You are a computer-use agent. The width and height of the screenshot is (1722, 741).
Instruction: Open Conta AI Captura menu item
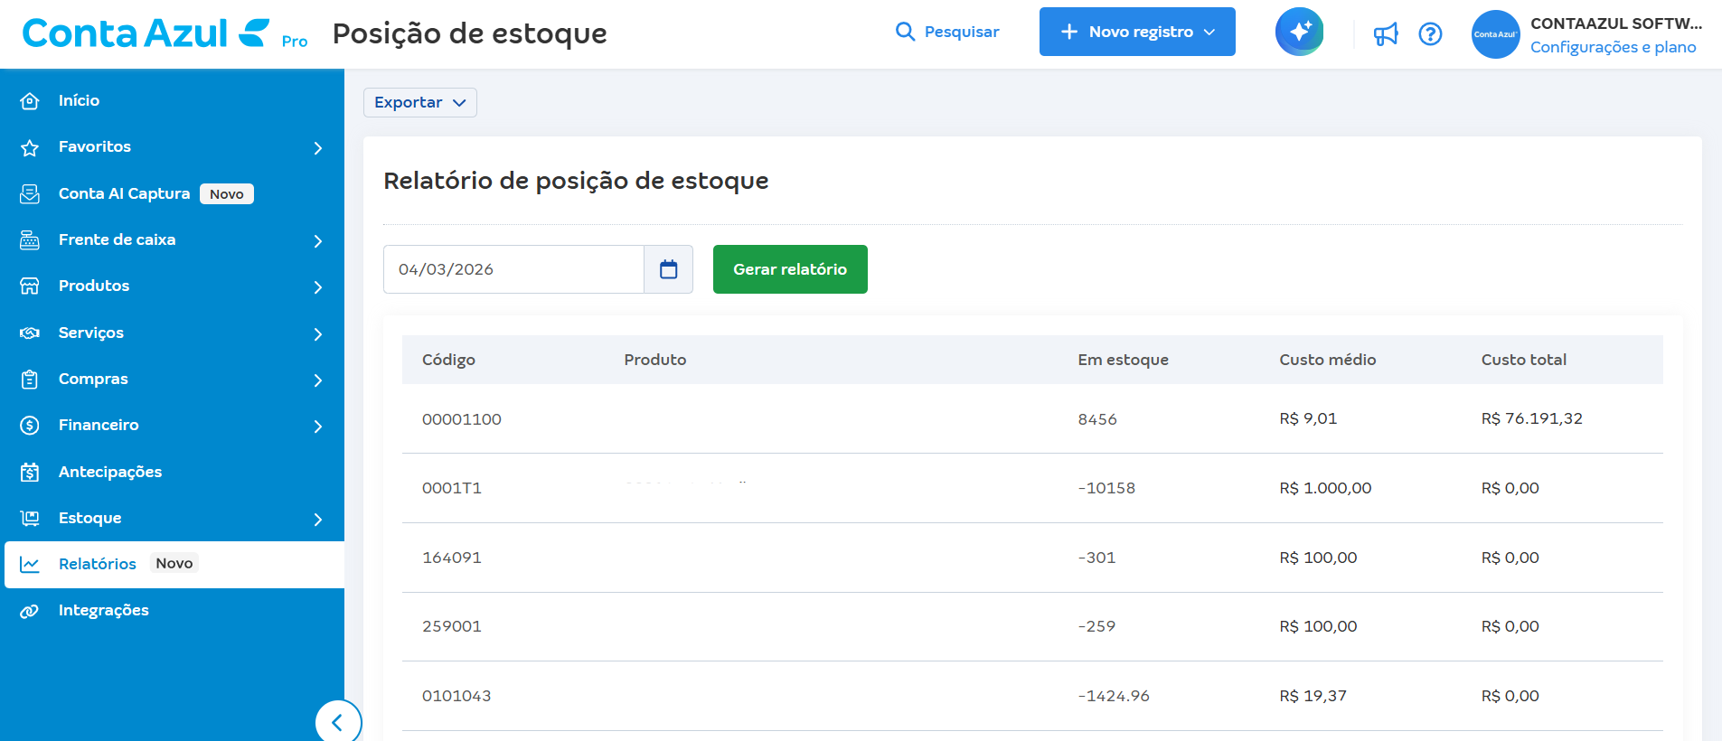(x=124, y=193)
